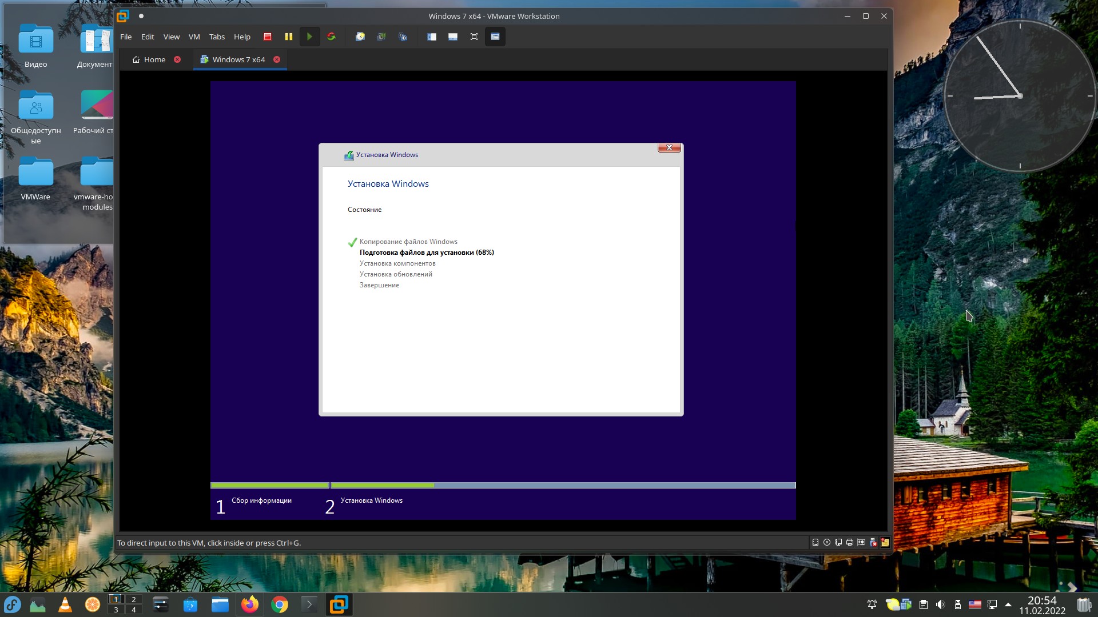
Task: Click the message log note icon
Action: [x=885, y=543]
